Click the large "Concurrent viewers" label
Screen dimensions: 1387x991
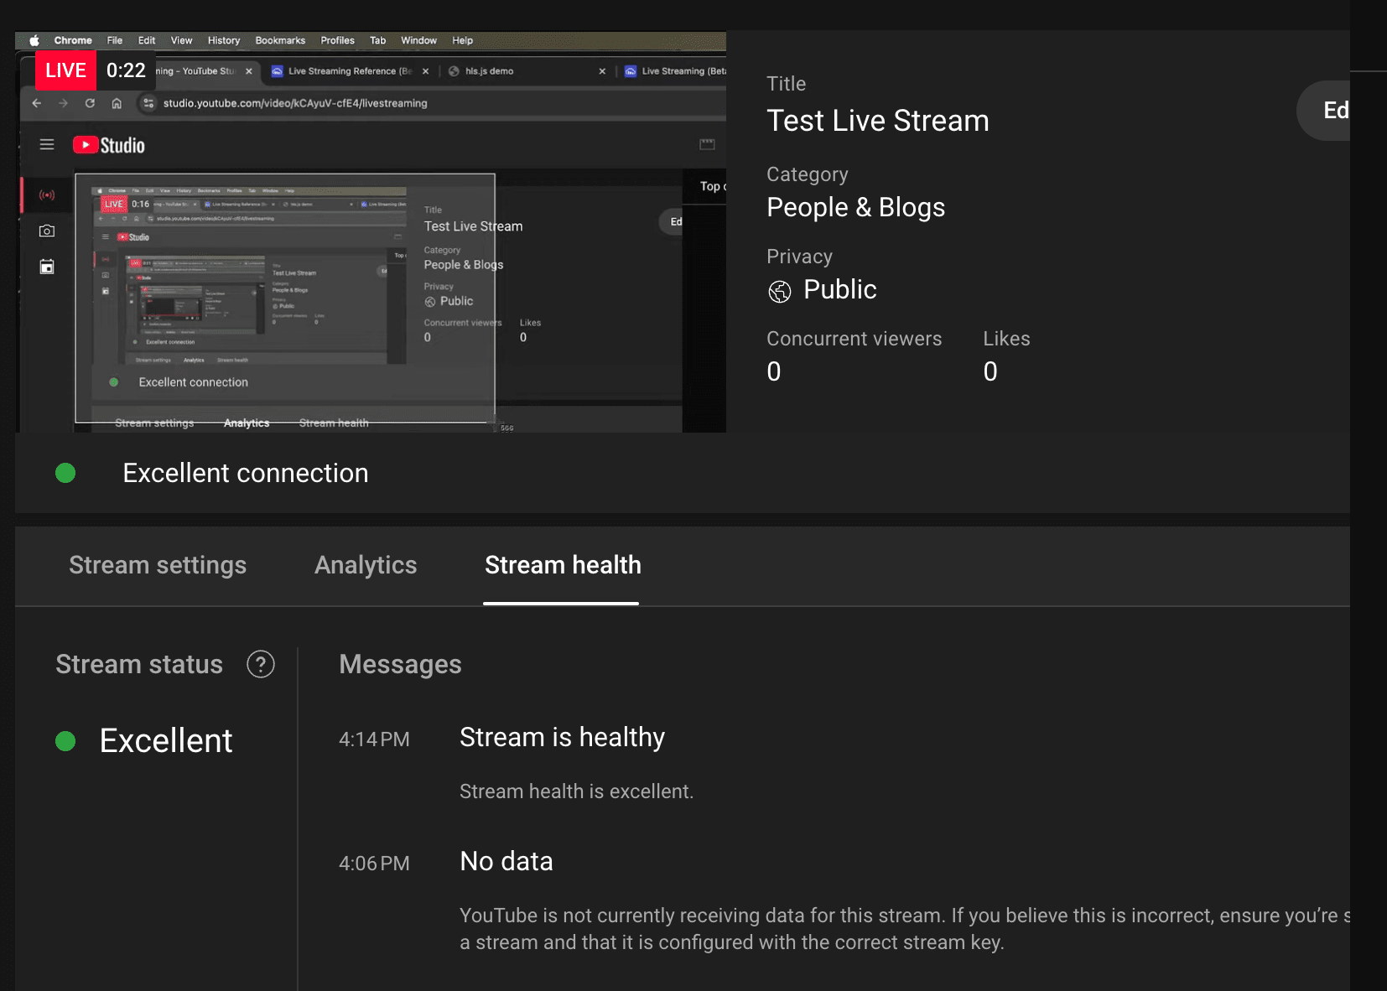855,339
